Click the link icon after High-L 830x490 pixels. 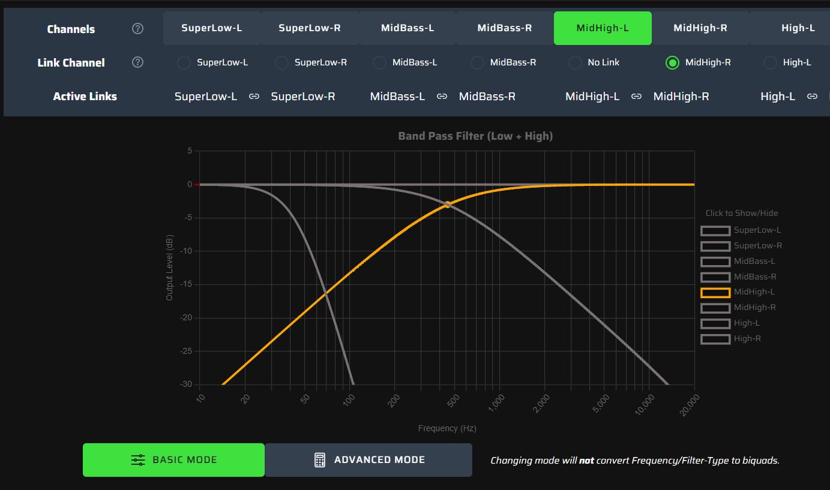[x=812, y=97]
